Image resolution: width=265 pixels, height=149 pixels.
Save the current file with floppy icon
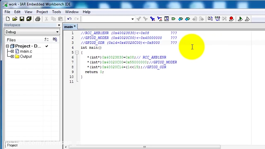click(22, 19)
